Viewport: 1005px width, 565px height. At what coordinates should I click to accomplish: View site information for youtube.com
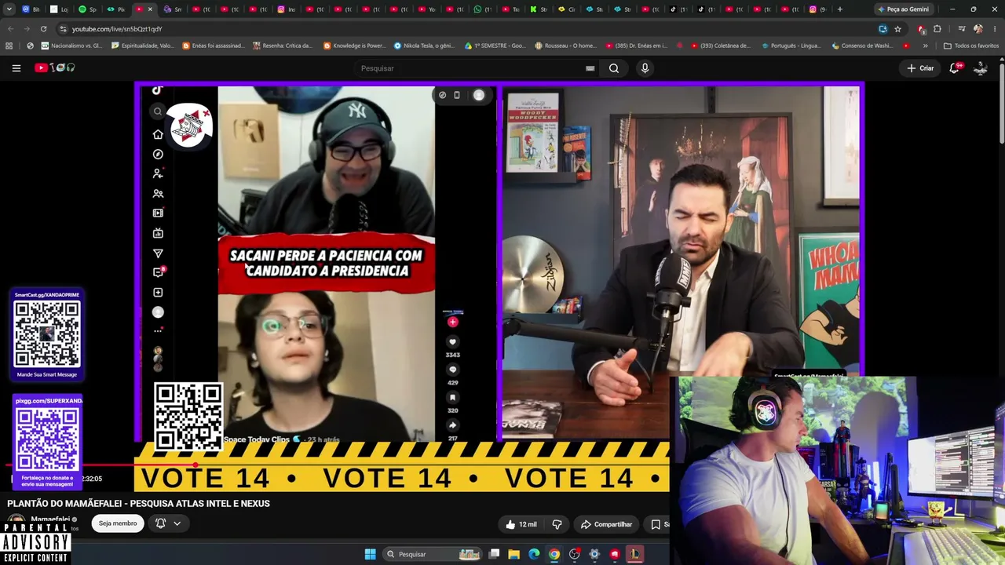(x=63, y=29)
